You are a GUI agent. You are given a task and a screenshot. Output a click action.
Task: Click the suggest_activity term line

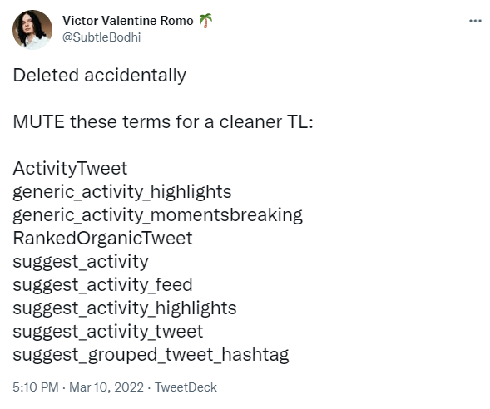point(81,262)
